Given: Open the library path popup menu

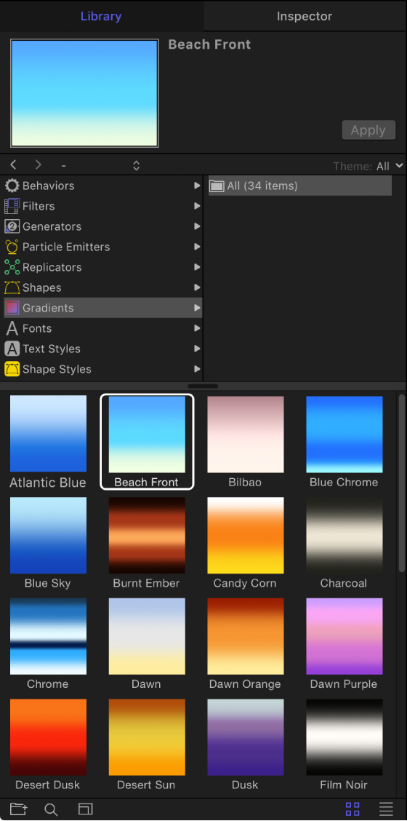Looking at the screenshot, I should click(100, 165).
